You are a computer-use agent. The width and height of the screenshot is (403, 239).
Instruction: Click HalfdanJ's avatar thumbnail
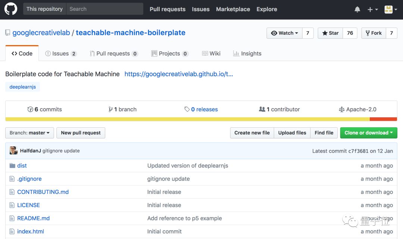point(13,151)
